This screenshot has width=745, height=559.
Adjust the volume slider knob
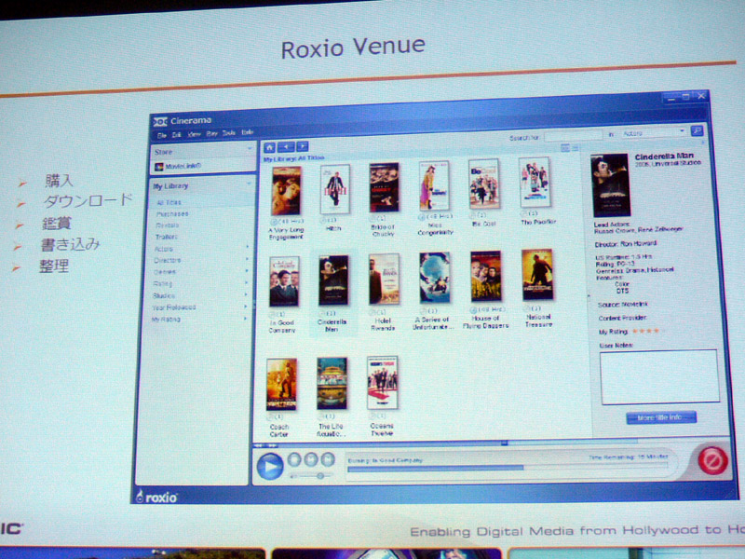(x=320, y=476)
